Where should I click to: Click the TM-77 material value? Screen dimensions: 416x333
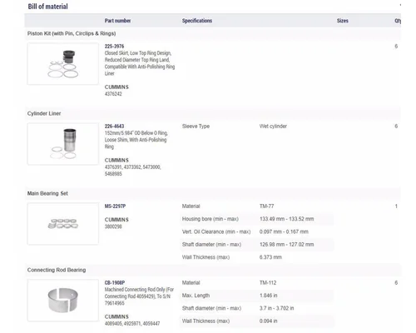tap(267, 206)
